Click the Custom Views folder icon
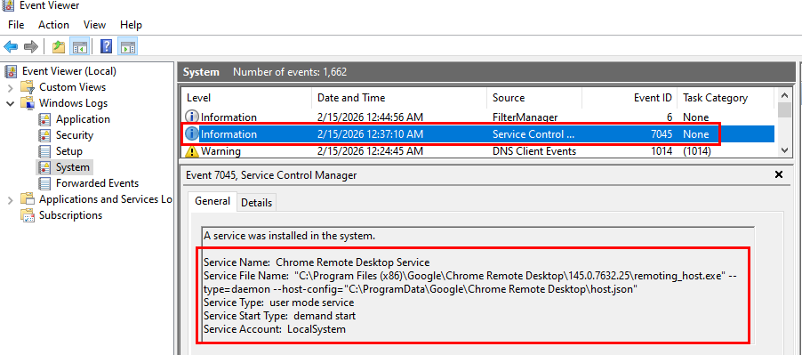This screenshot has width=802, height=355. [28, 87]
